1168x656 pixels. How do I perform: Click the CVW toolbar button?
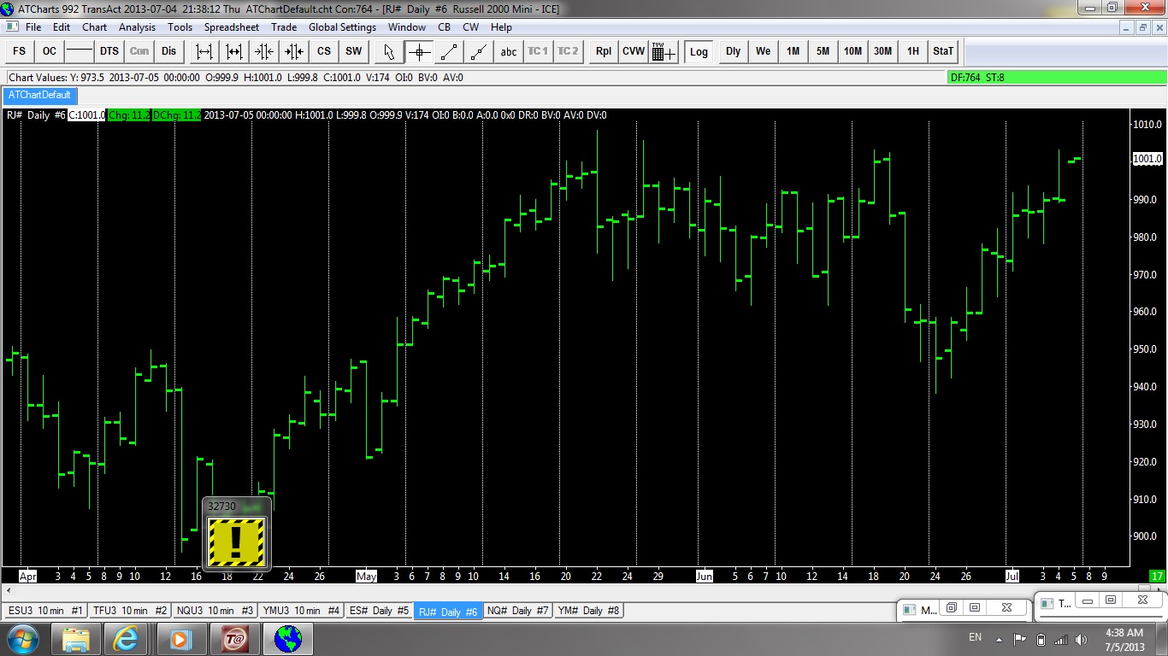634,51
